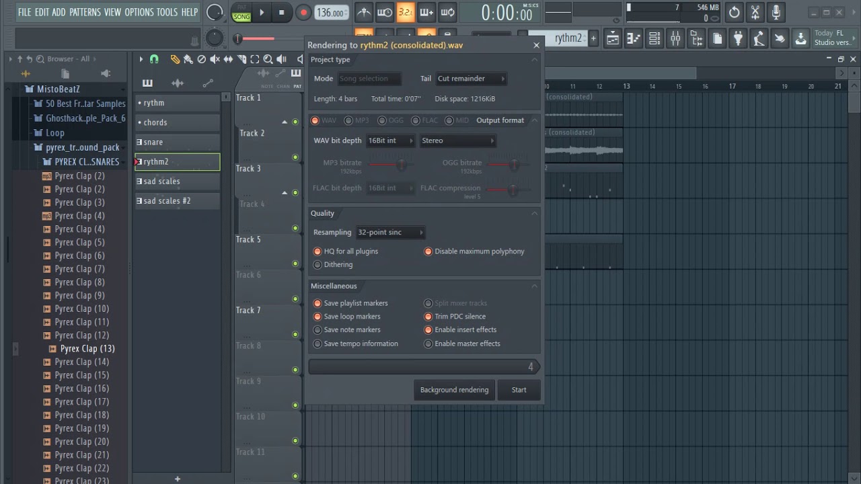Select the Mute tool speaker icon

coord(215,59)
